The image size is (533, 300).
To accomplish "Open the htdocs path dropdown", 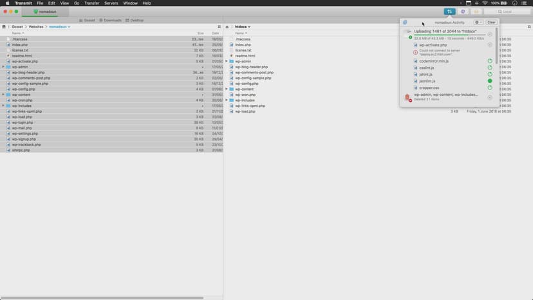I will pos(243,26).
